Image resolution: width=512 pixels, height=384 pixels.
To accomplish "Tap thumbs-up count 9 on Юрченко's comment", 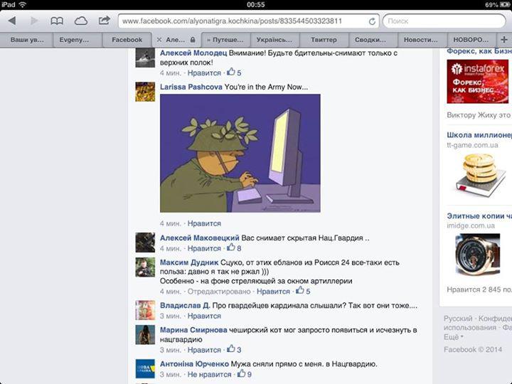I will [245, 374].
